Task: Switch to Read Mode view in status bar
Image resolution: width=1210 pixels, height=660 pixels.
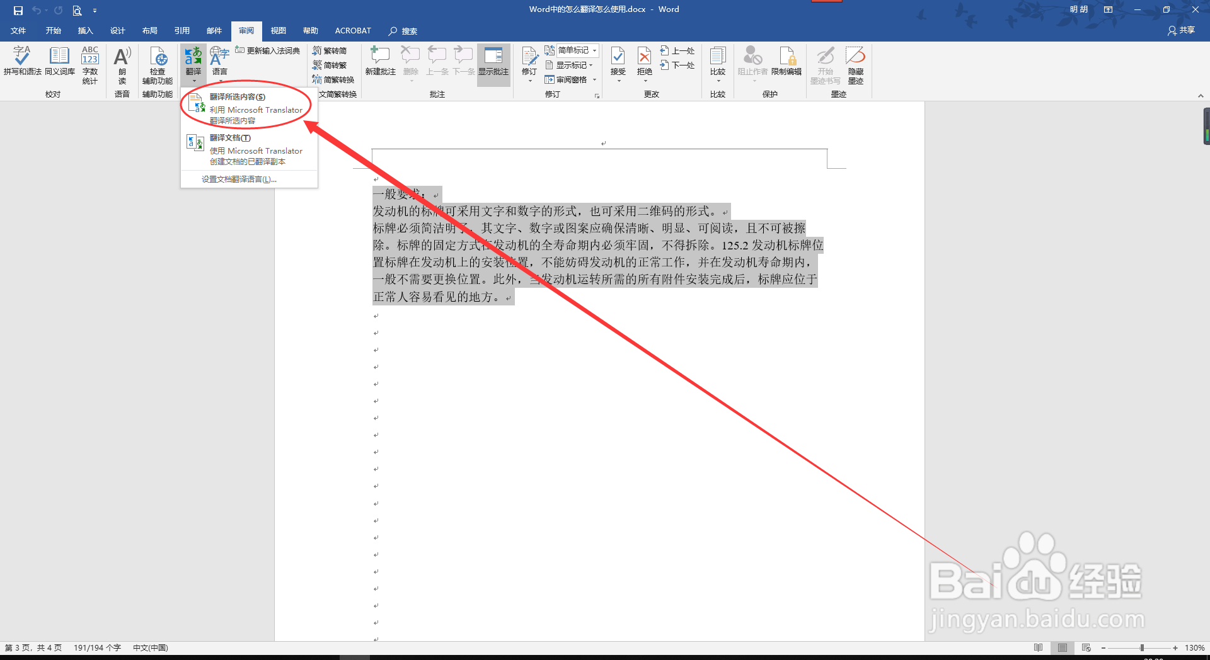Action: pyautogui.click(x=1039, y=647)
